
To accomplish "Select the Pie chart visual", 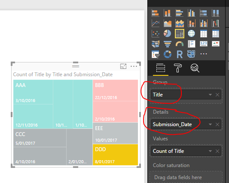I will tap(168, 34).
